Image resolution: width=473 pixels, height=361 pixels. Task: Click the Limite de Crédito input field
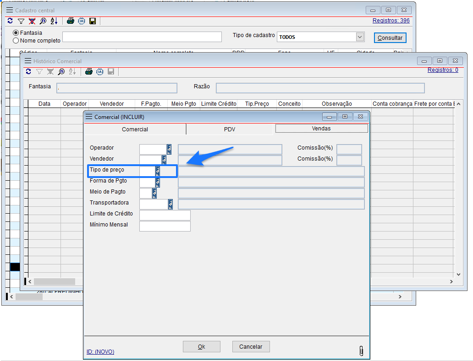165,216
